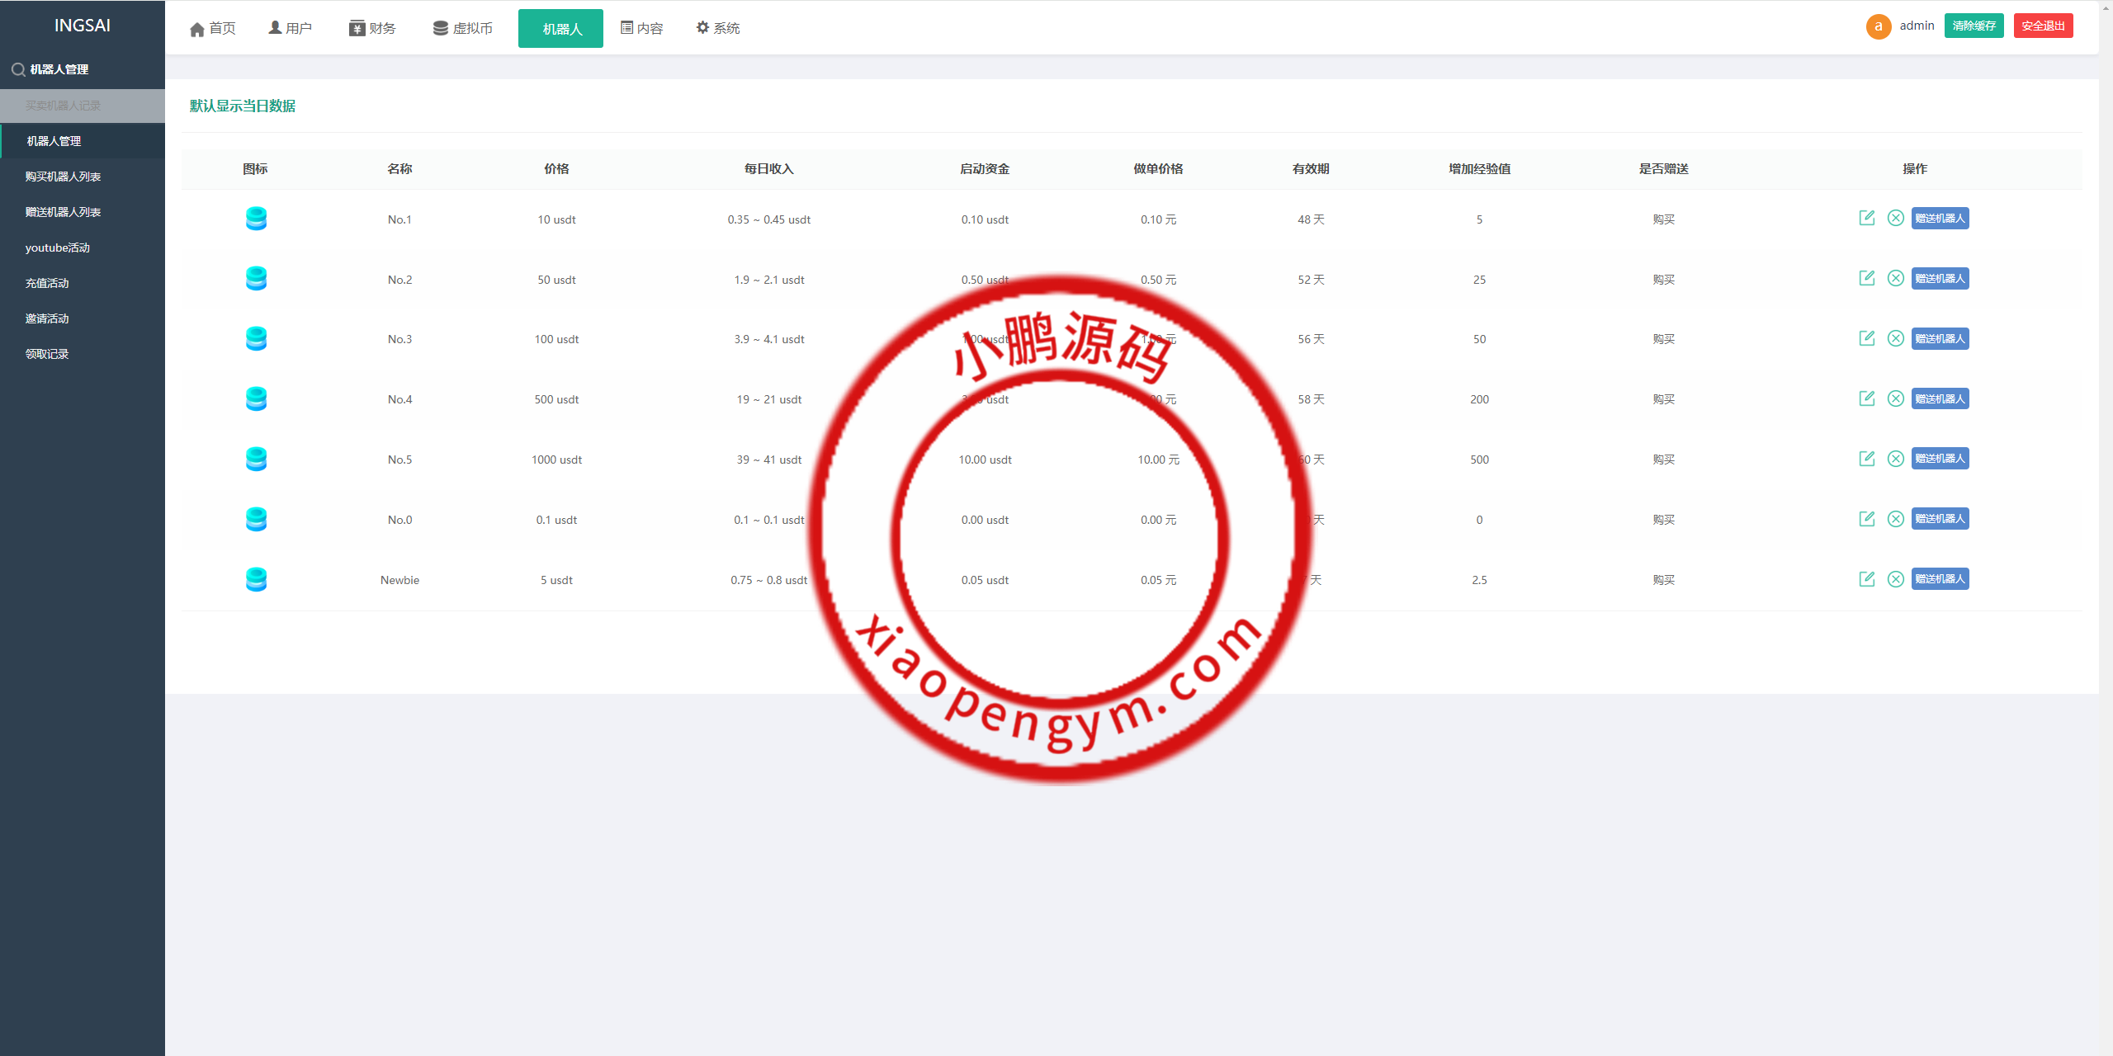This screenshot has width=2113, height=1056.
Task: Click the delete icon on the No.2 row
Action: (1895, 279)
